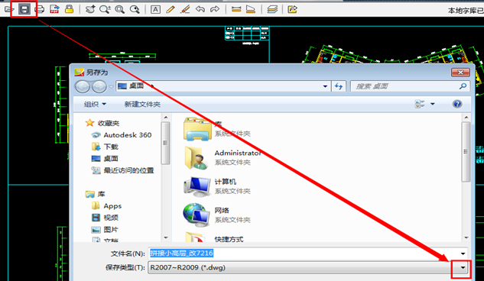This screenshot has height=281, width=484.
Task: Select the Measure area tool
Action: click(x=251, y=9)
